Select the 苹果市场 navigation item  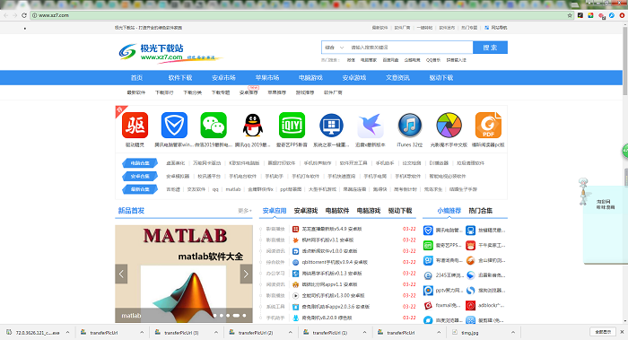tap(267, 78)
